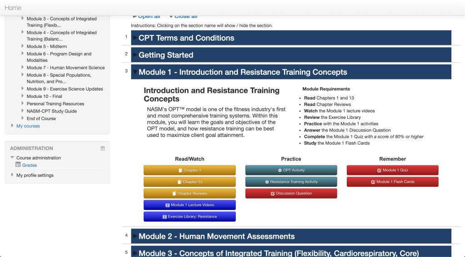Viewport: 465px width, 257px height.
Task: Expand Module 2 - Human Movement Assessments
Action: [x=216, y=236]
